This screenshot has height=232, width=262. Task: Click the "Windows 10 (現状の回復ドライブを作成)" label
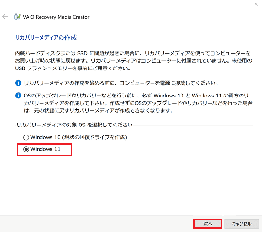coord(79,137)
